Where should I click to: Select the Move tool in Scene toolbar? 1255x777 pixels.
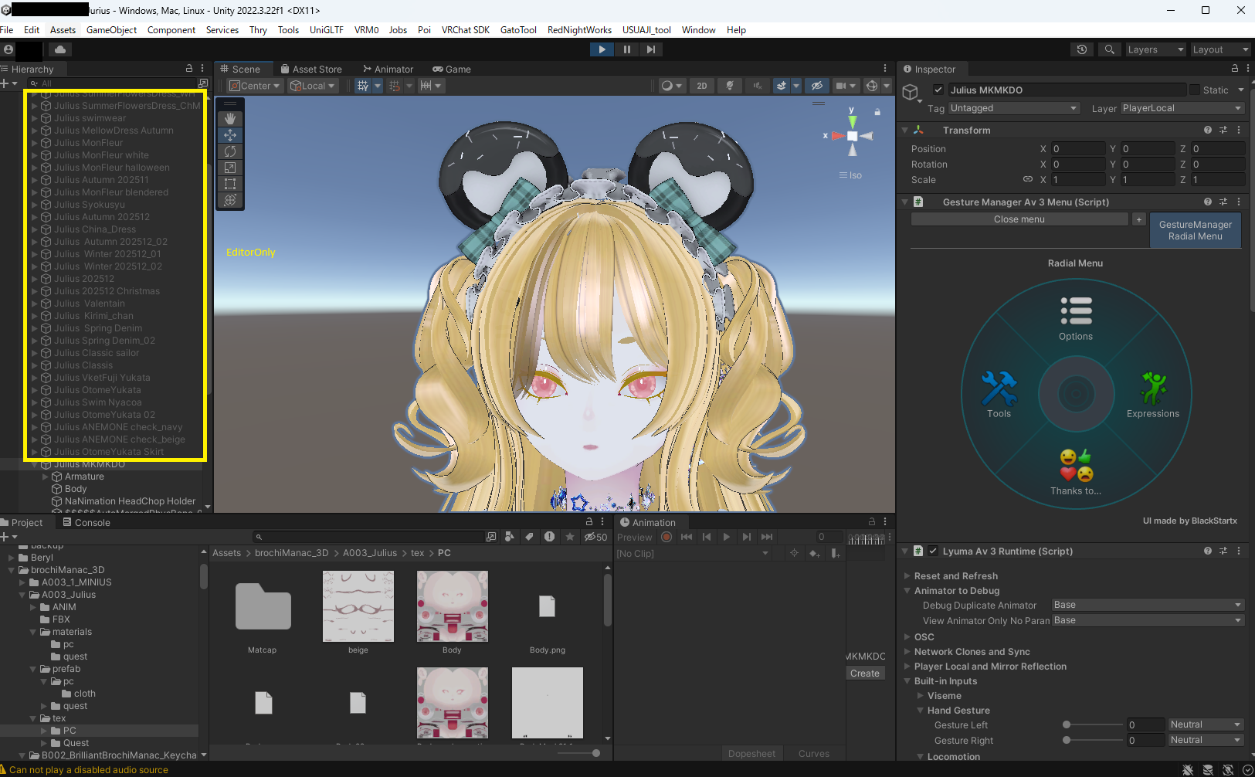tap(230, 134)
